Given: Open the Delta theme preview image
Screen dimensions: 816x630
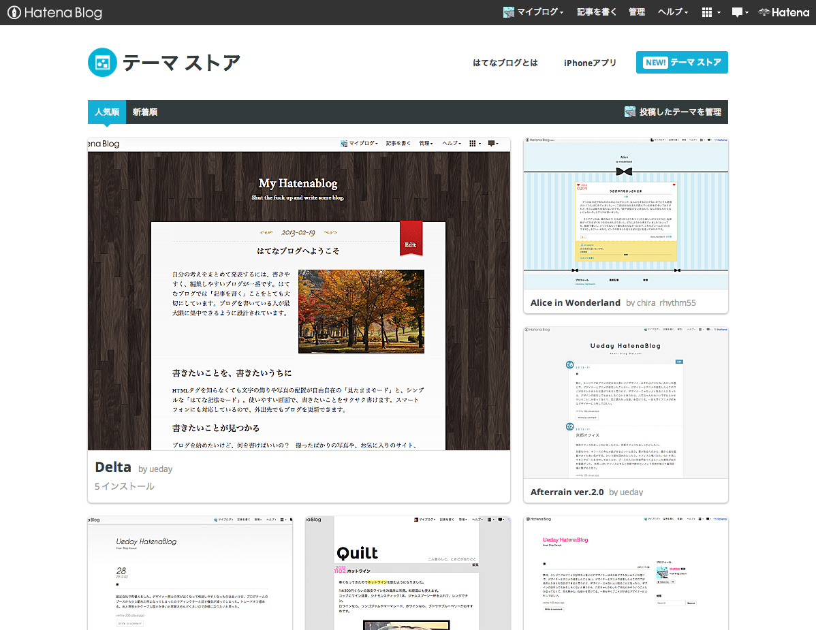Looking at the screenshot, I should pos(299,294).
